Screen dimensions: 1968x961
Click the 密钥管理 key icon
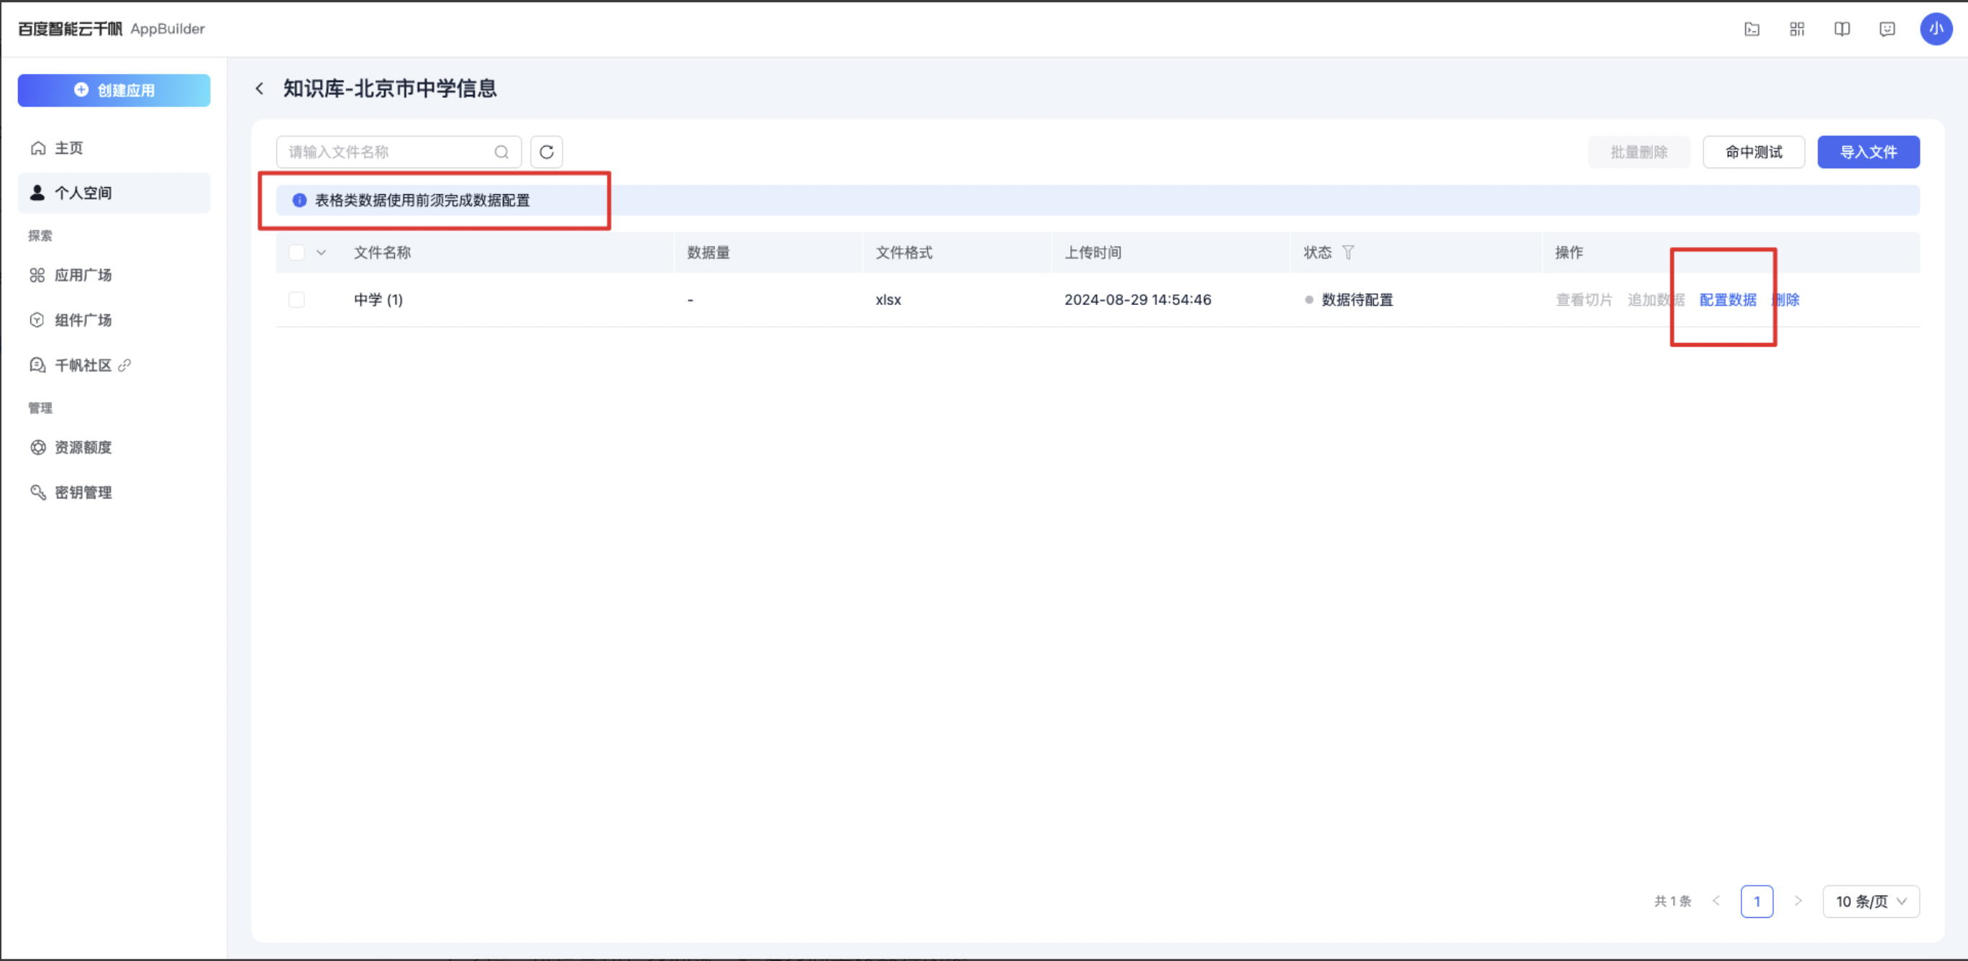[x=37, y=493]
